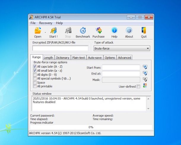
Task: Run the Benchmark stopwatch icon
Action: 83,30
